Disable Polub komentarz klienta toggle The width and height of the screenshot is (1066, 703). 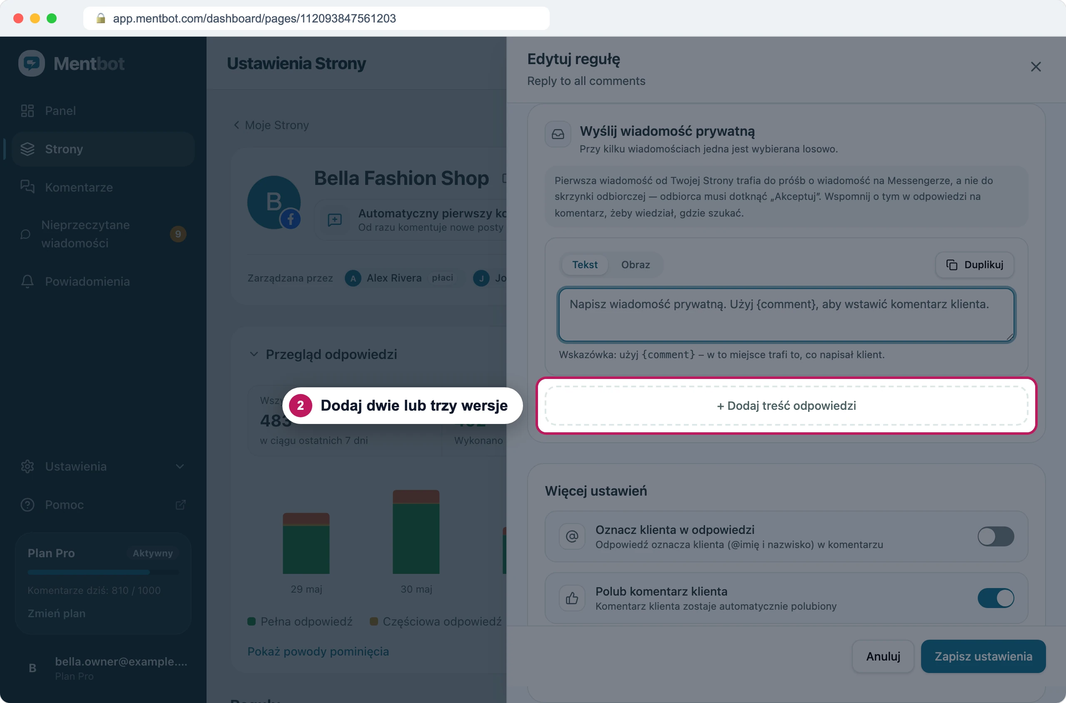point(996,598)
